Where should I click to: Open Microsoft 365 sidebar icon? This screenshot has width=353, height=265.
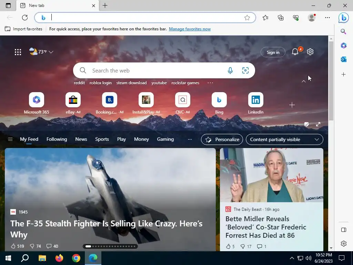coord(344,46)
